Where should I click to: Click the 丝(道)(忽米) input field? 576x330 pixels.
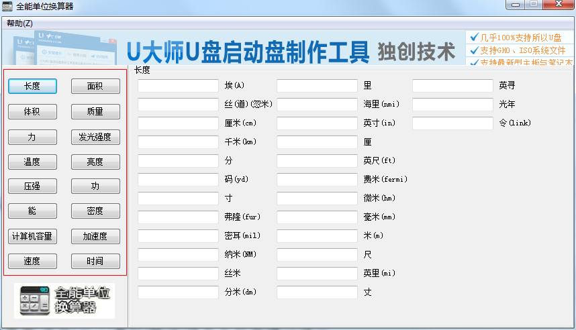(x=178, y=105)
